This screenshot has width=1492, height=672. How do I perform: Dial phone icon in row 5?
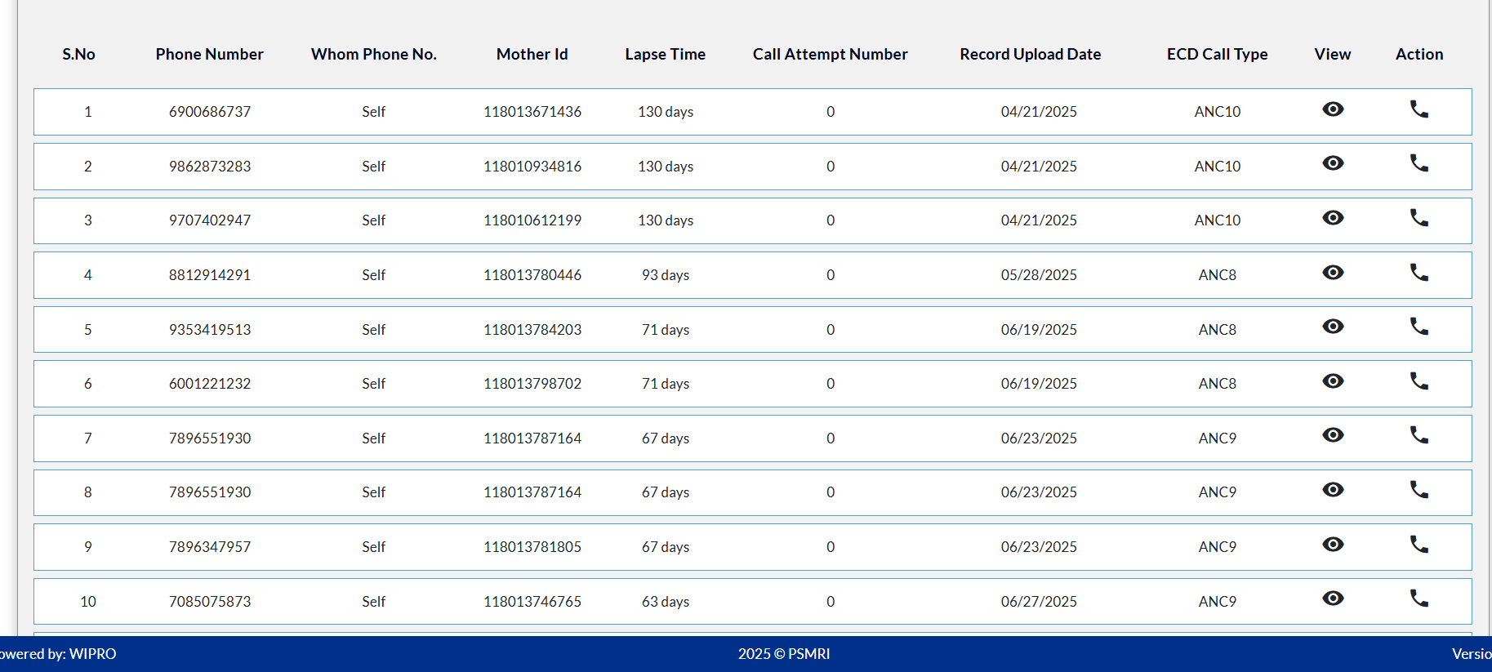coord(1419,327)
